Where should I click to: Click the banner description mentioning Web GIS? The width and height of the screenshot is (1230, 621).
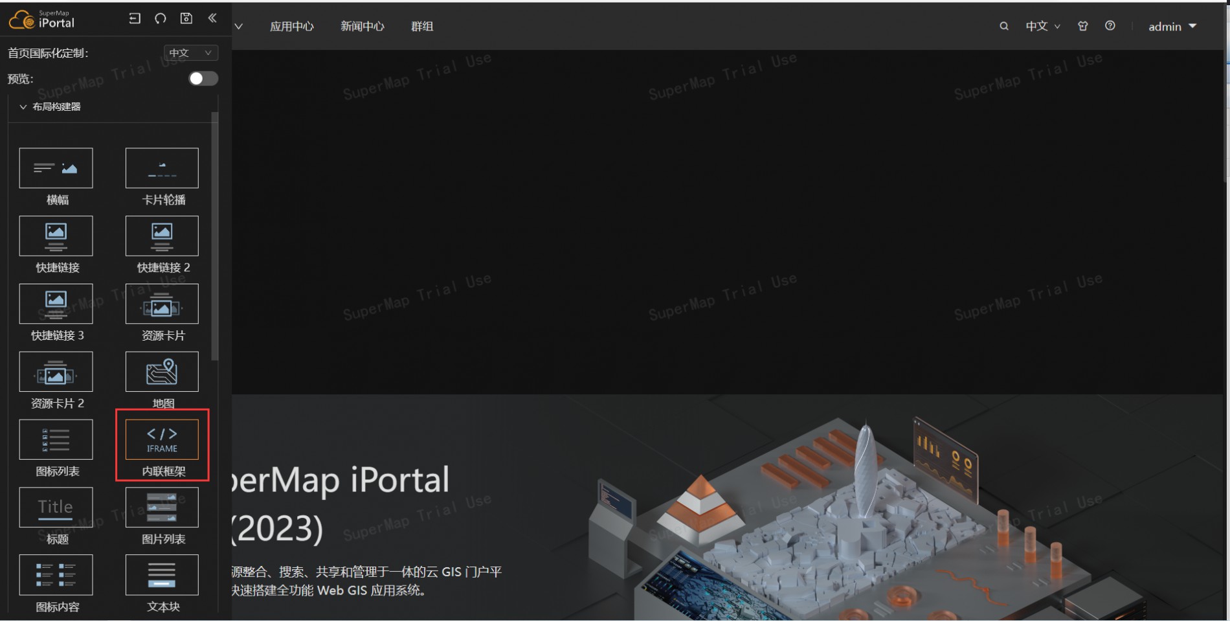click(x=366, y=581)
